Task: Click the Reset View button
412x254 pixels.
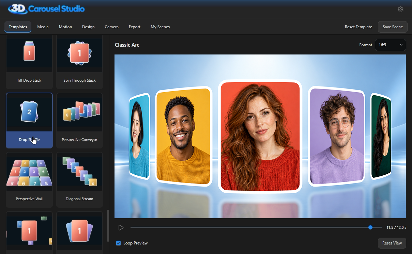Action: 392,243
